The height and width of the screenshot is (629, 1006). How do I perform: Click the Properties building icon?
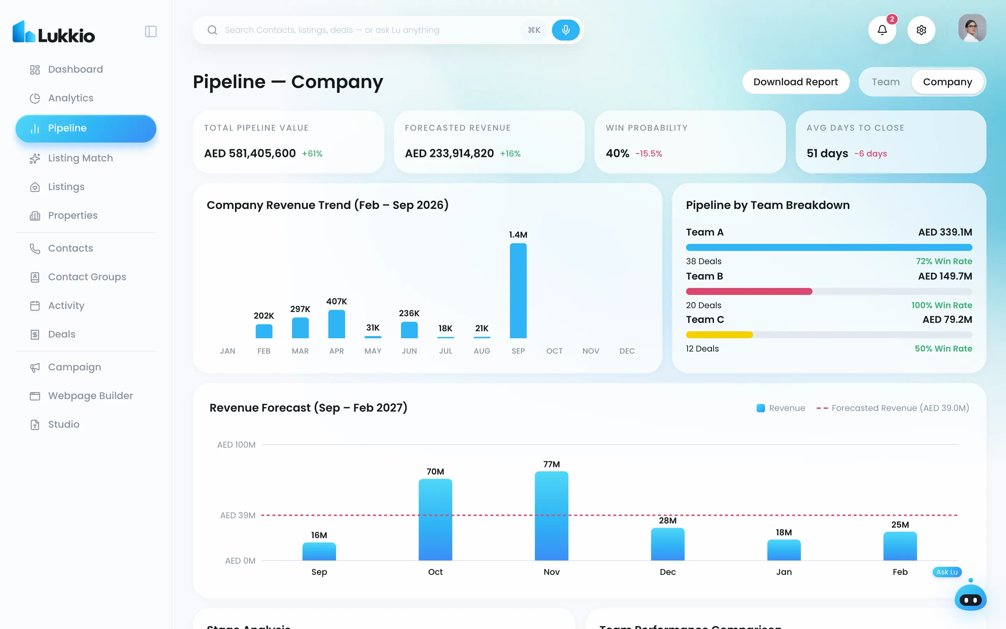(35, 216)
